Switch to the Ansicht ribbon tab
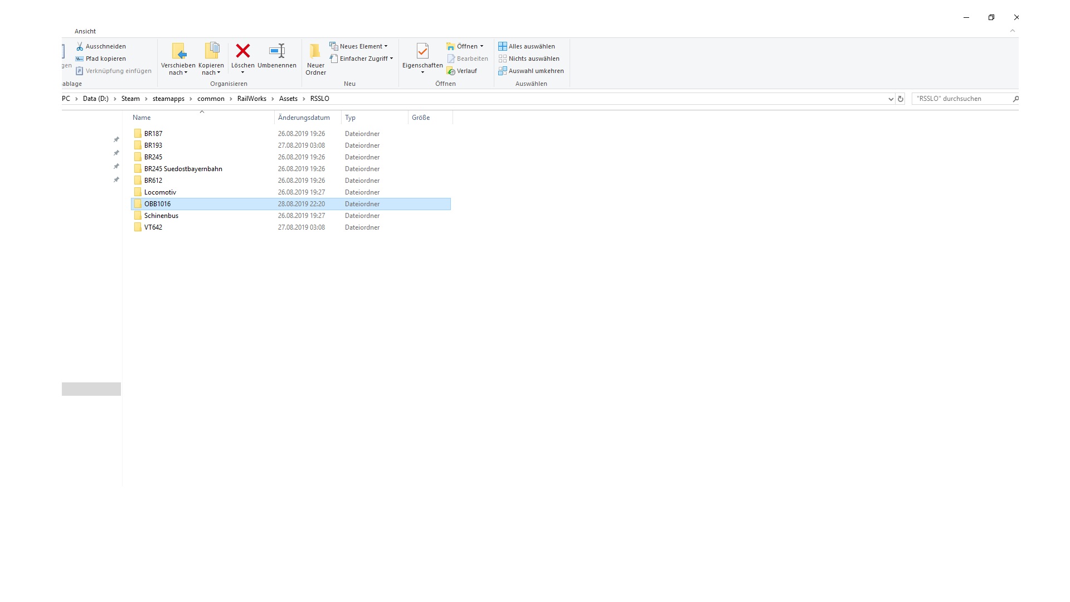 (85, 31)
